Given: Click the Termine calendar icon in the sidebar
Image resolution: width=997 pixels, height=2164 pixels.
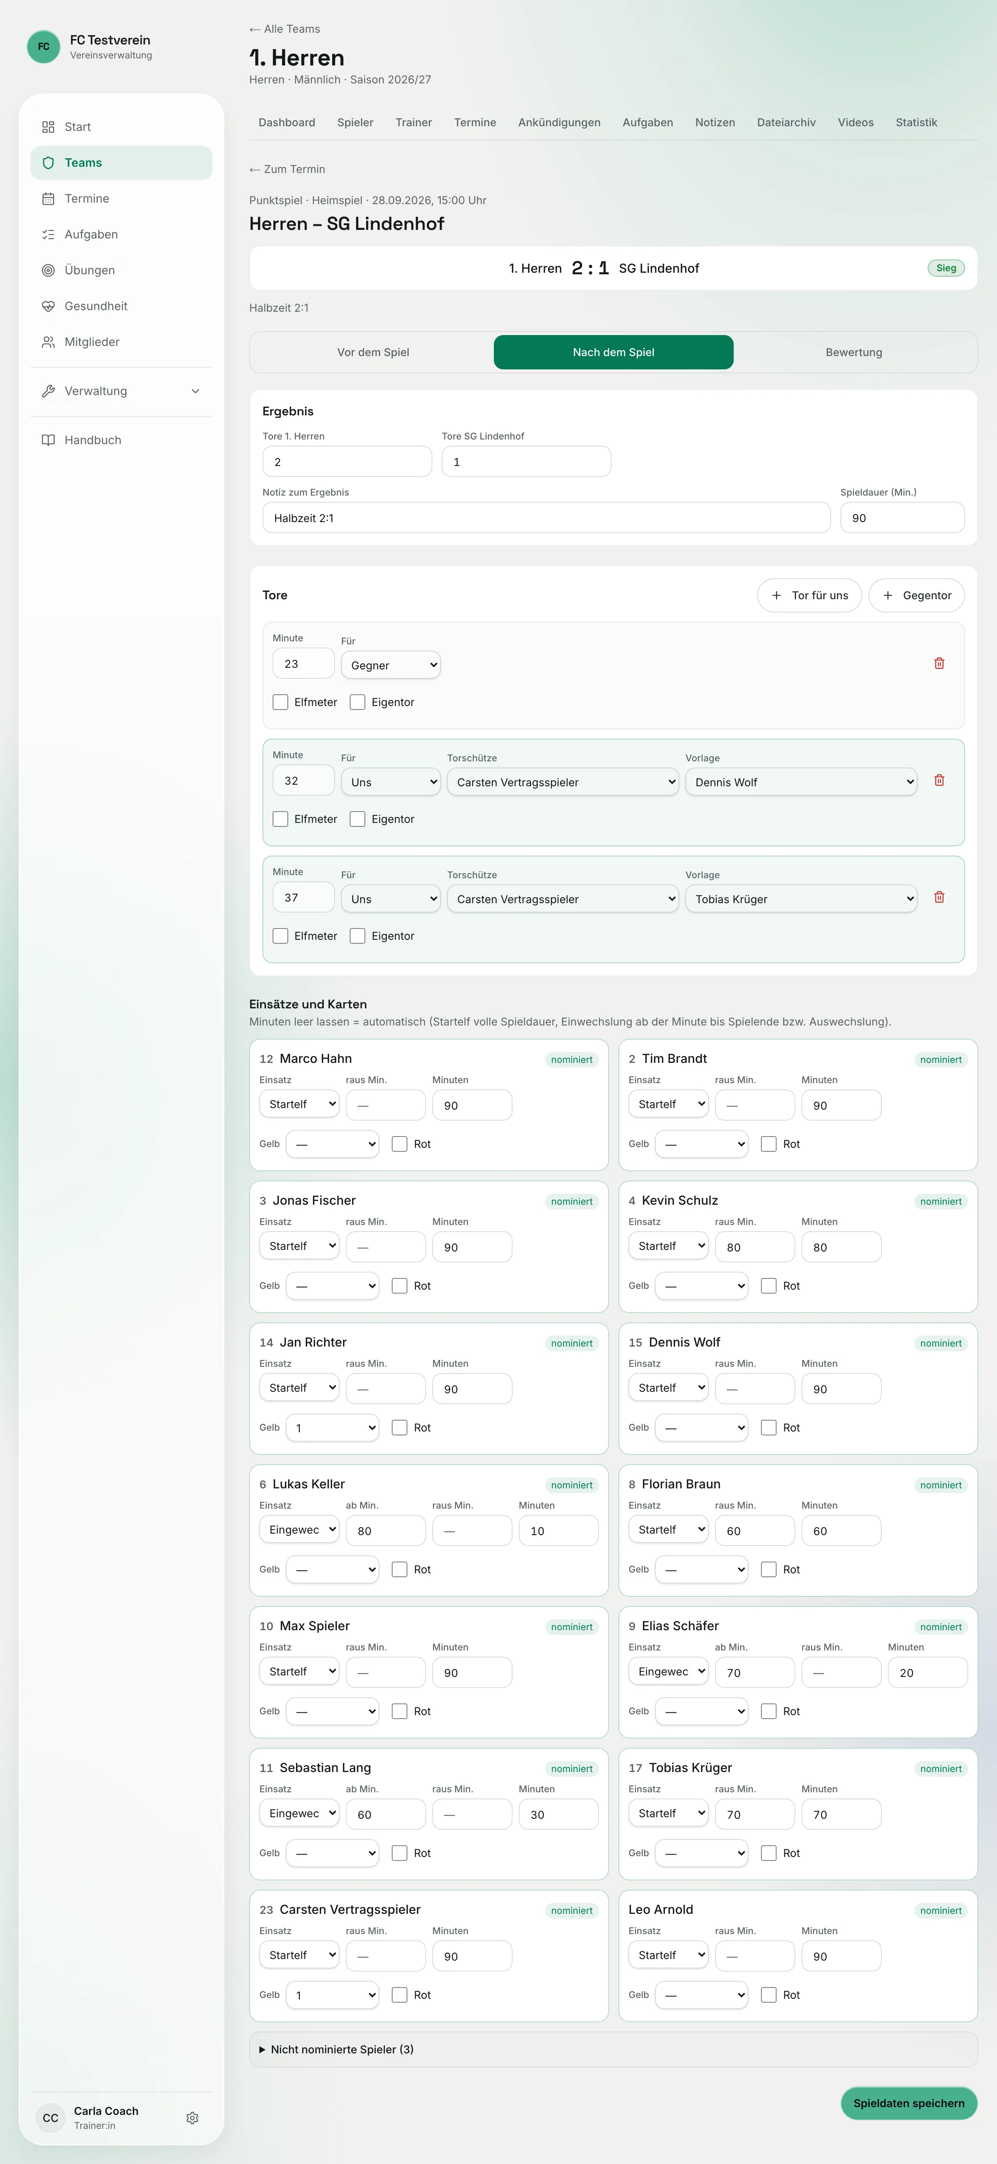Looking at the screenshot, I should coord(48,198).
